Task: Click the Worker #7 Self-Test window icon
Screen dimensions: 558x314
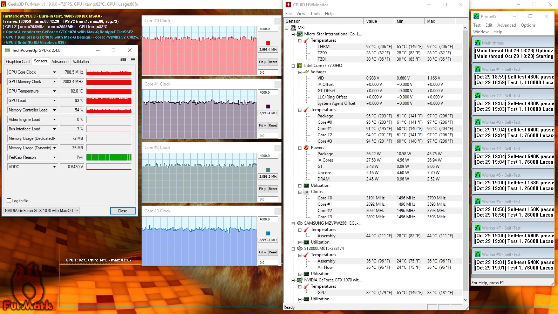Action: point(478,228)
